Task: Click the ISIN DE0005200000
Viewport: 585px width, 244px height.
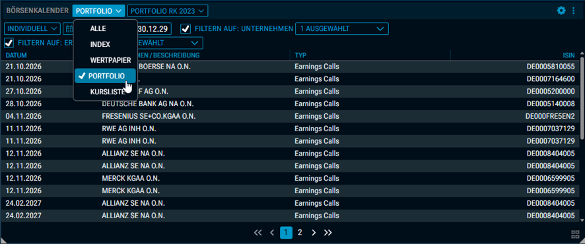Action: click(551, 91)
